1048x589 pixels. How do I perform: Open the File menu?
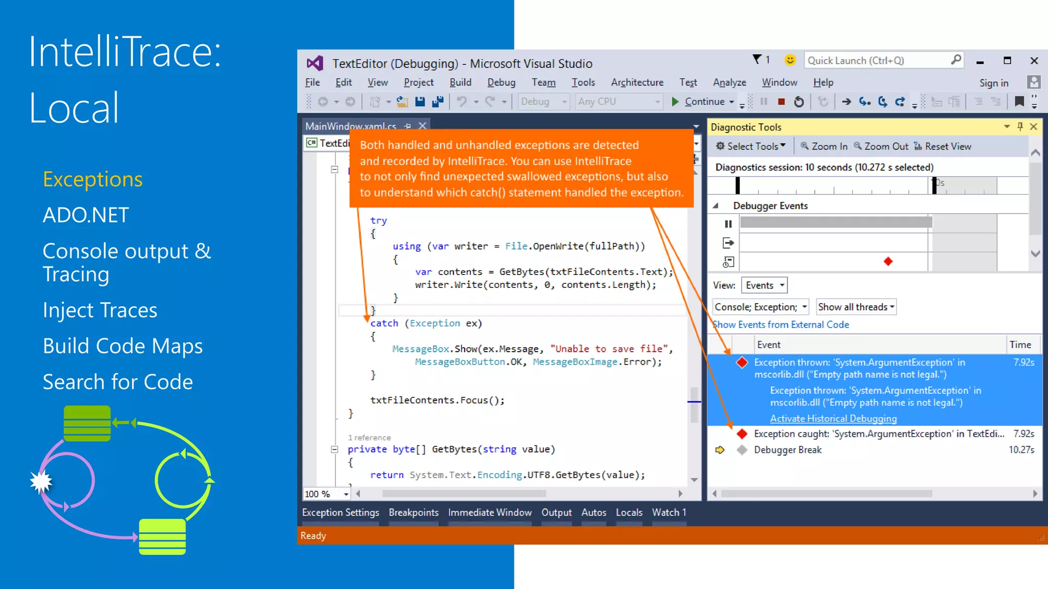pyautogui.click(x=312, y=82)
